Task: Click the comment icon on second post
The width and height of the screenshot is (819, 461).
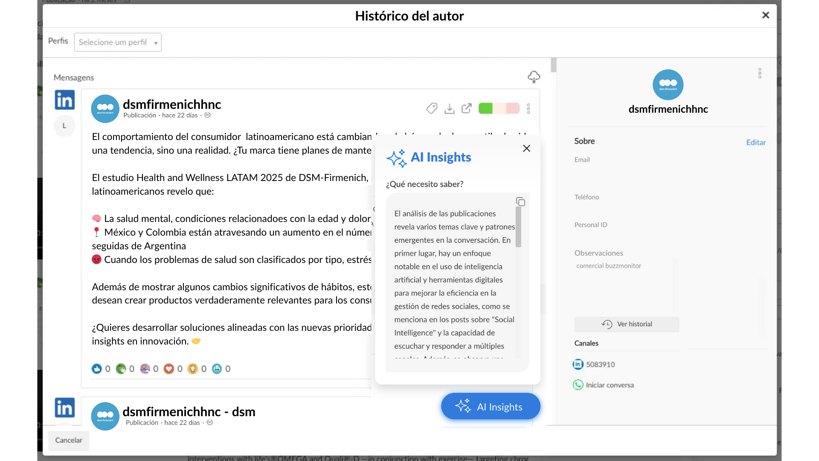Action: tap(210, 423)
